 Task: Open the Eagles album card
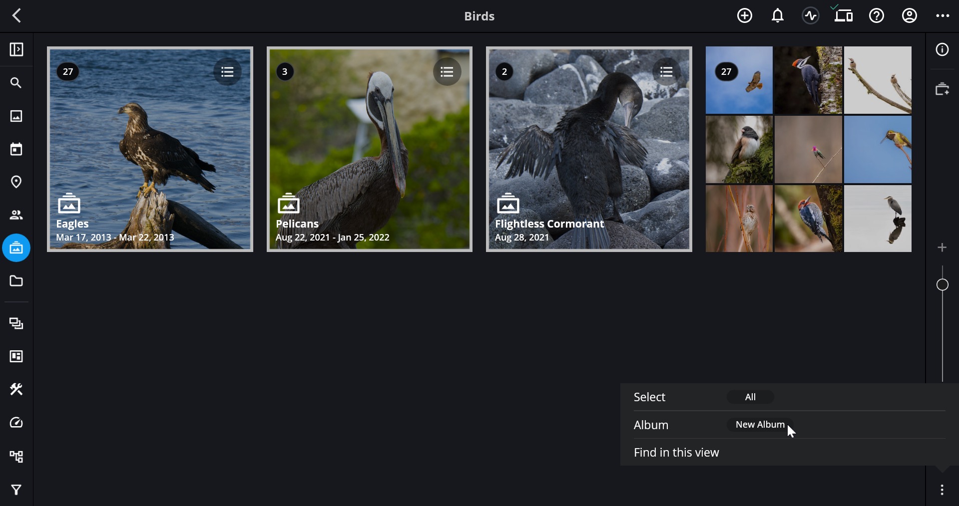tap(150, 149)
